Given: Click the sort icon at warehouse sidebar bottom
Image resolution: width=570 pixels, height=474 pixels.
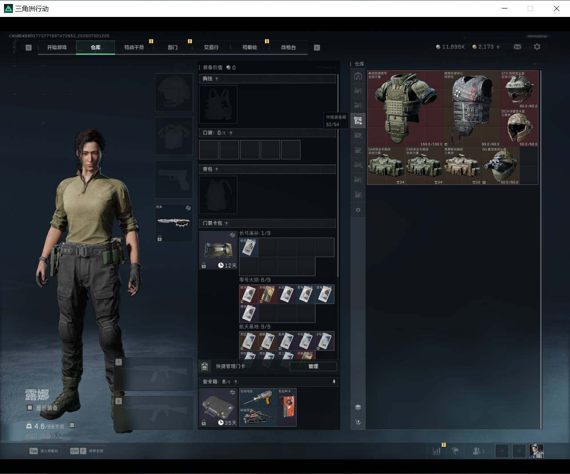Looking at the screenshot, I should (358, 422).
